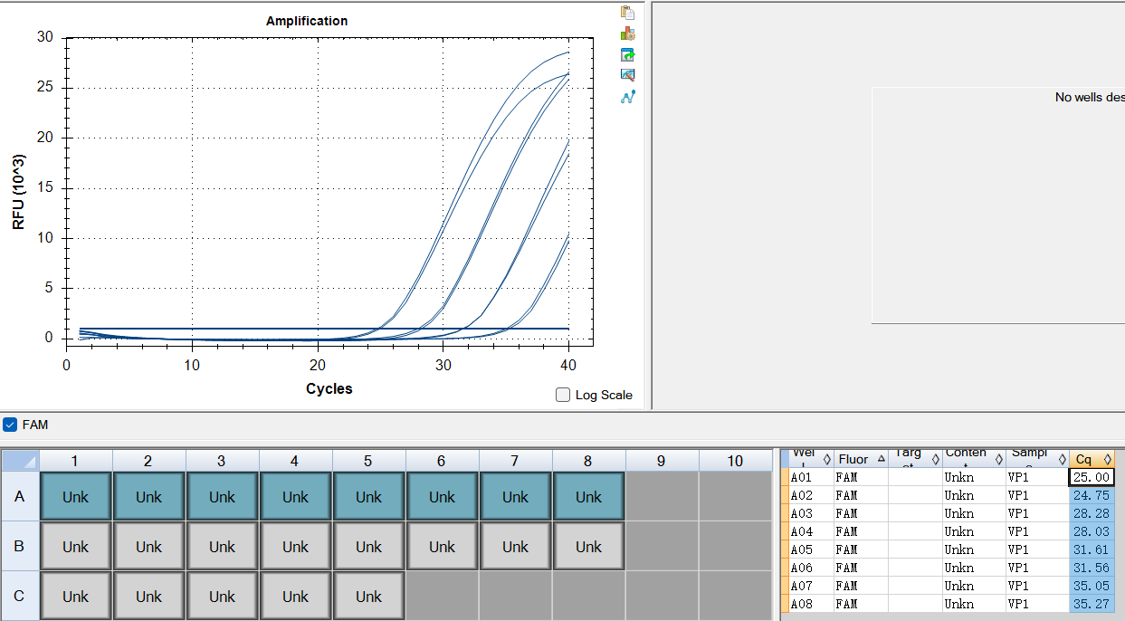Click plate column header 1
Image resolution: width=1125 pixels, height=621 pixels.
pyautogui.click(x=76, y=461)
